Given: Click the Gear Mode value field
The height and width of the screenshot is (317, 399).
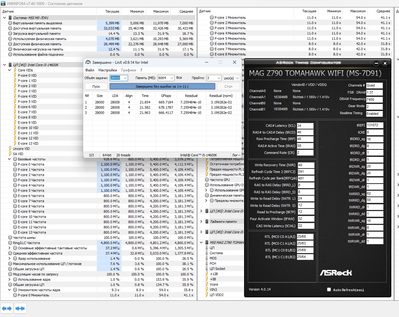Looking at the screenshot, I should 374,106.
